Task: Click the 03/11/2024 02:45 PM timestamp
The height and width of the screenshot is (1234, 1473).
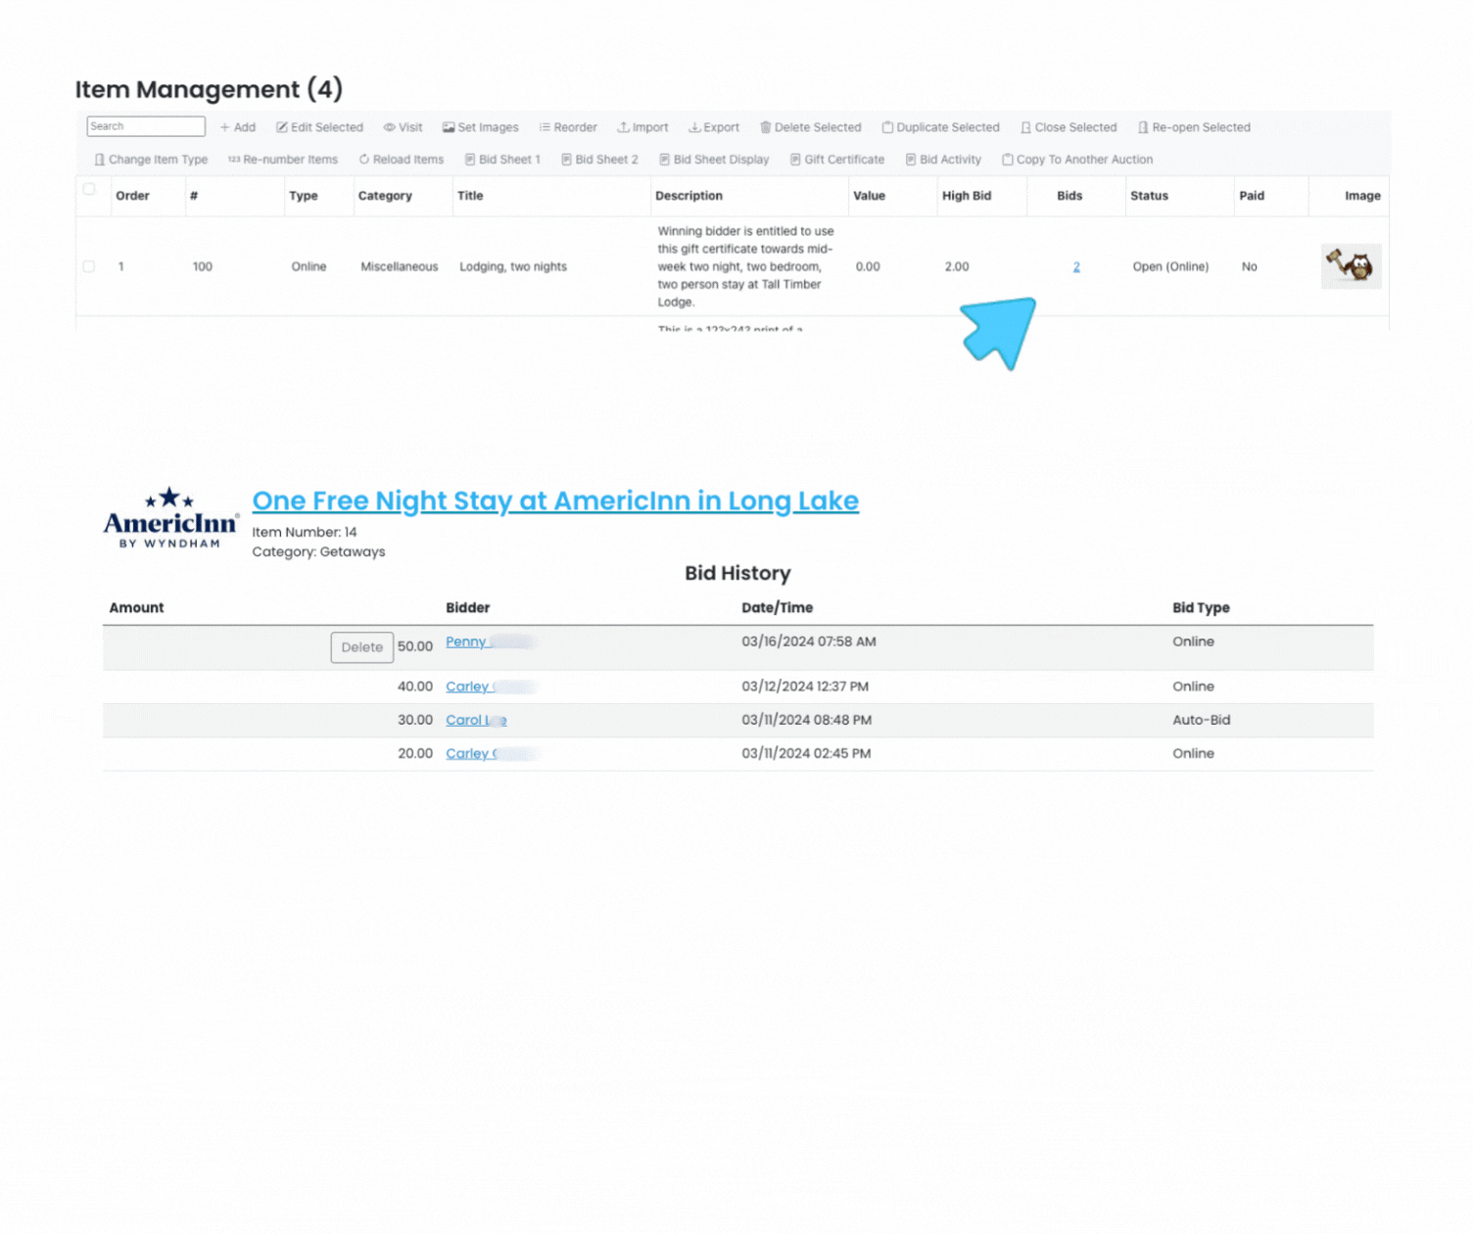Action: 806,753
